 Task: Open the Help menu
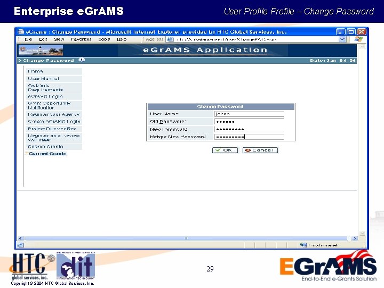click(122, 39)
